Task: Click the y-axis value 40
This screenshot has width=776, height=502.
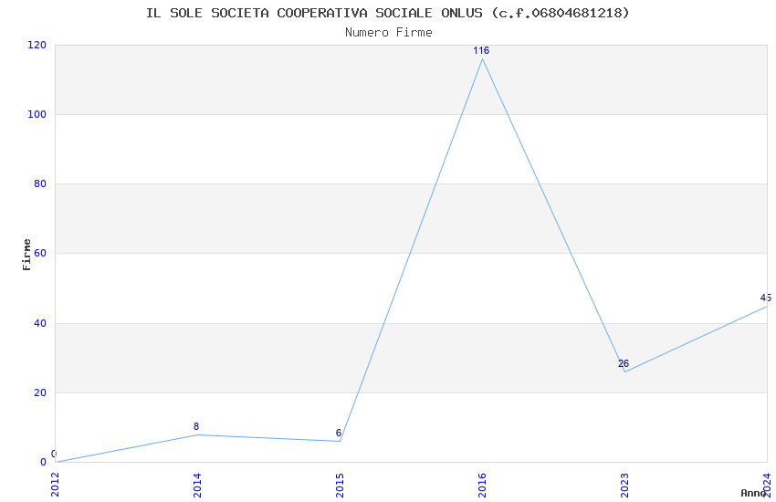Action: pyautogui.click(x=40, y=323)
